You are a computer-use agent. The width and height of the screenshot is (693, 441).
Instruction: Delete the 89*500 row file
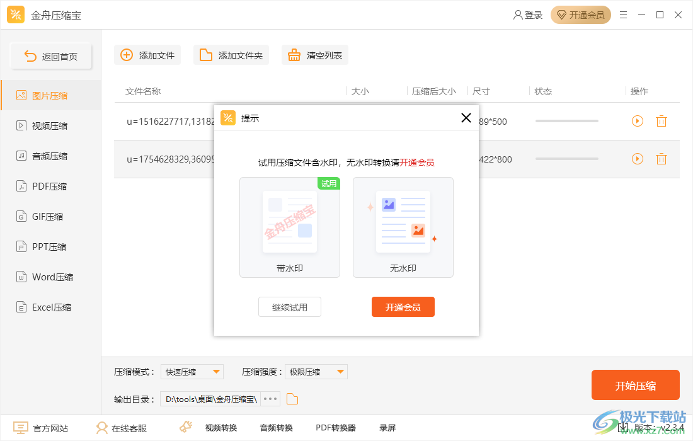(661, 121)
